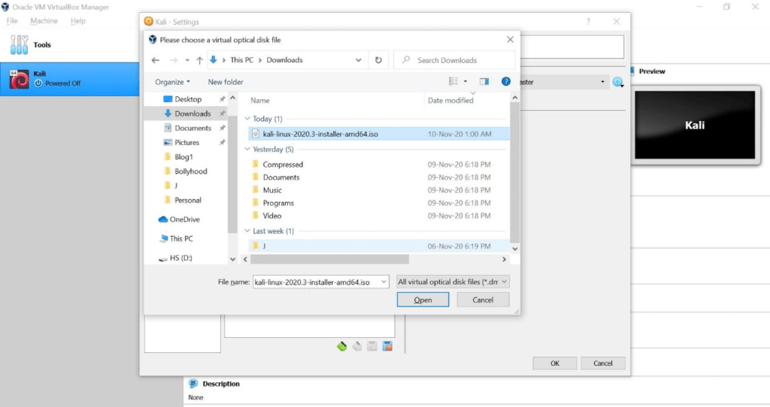
Task: Open the Bollyhood folder in navigation pane
Action: (x=190, y=171)
